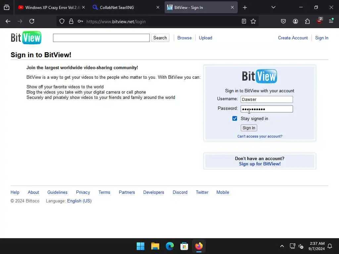Open the muted volume tray icon

[301, 246]
